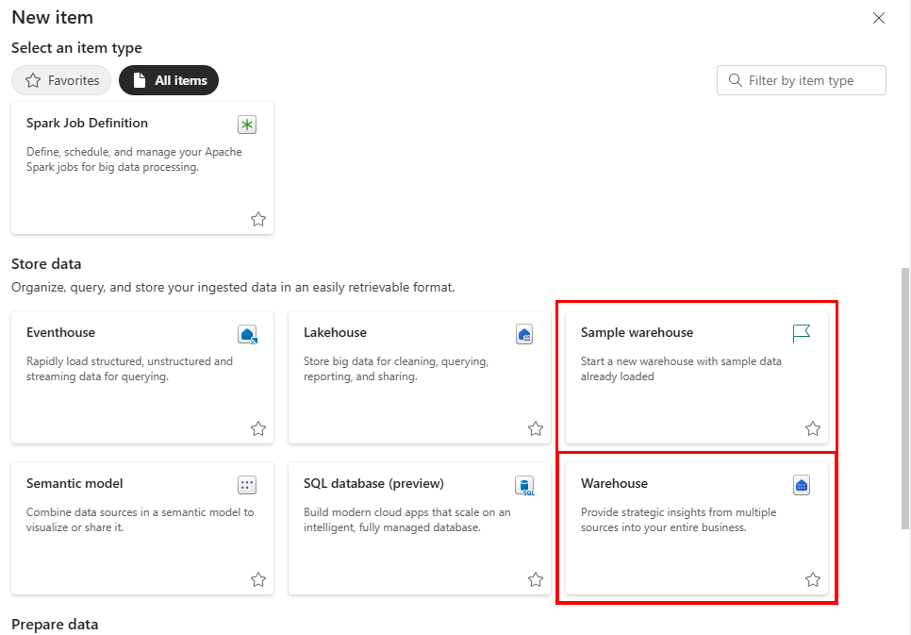The image size is (911, 635).
Task: Star the Semantic model card
Action: coord(258,579)
